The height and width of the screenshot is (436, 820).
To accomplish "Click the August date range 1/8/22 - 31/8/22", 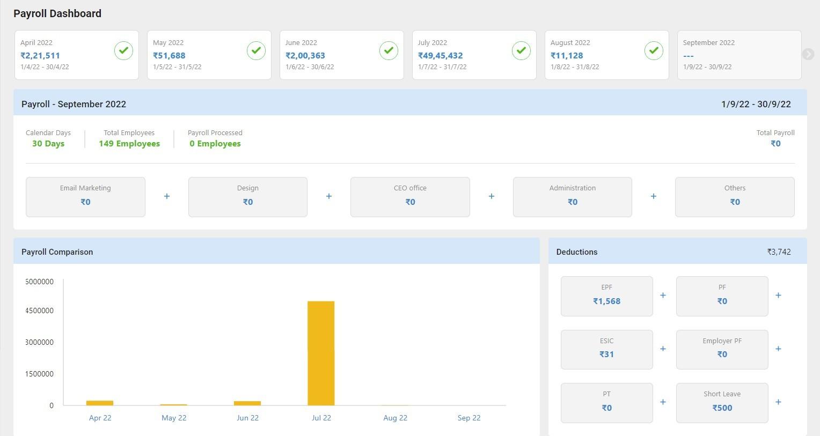I will tap(575, 67).
